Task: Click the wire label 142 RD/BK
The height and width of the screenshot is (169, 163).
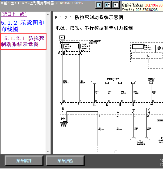Action: (x=82, y=82)
